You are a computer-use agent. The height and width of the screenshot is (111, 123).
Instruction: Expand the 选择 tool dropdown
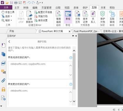click(x=11, y=16)
